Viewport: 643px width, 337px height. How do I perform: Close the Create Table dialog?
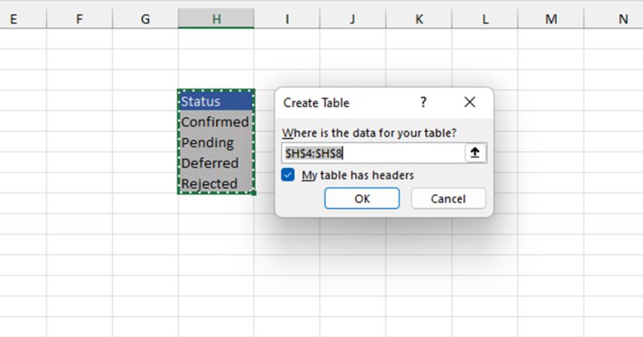click(470, 102)
